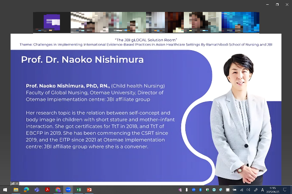Launch Microsoft Edge from the taskbar
This screenshot has height=194, width=292.
pos(27,190)
